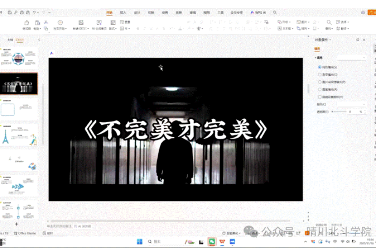Open the Color (颜色) dropdown in fill panel
376x251 pixels.
coord(352,104)
